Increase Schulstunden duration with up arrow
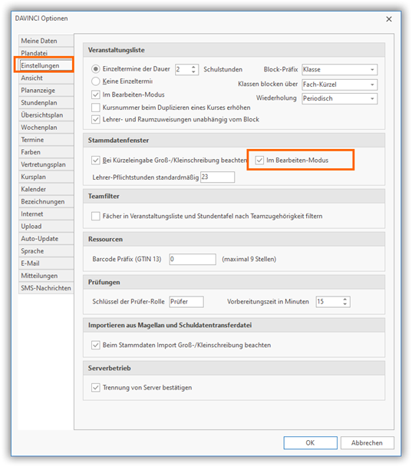Screen dimensions: 412x467 click(193, 67)
